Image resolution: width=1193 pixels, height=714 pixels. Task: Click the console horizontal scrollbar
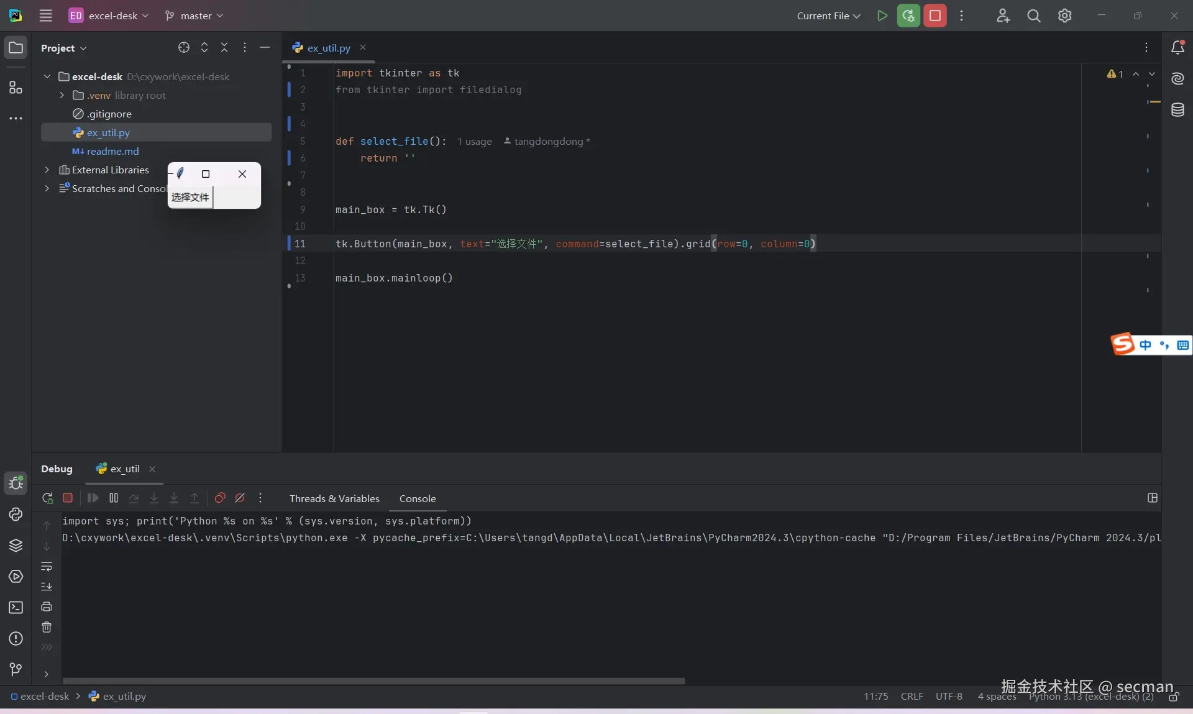tap(373, 681)
